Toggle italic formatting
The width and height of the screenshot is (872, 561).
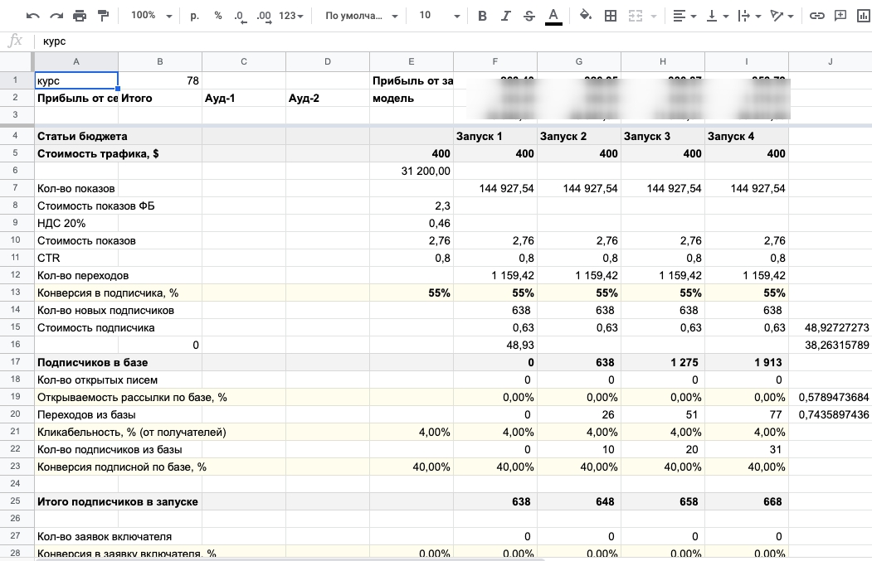coord(506,16)
